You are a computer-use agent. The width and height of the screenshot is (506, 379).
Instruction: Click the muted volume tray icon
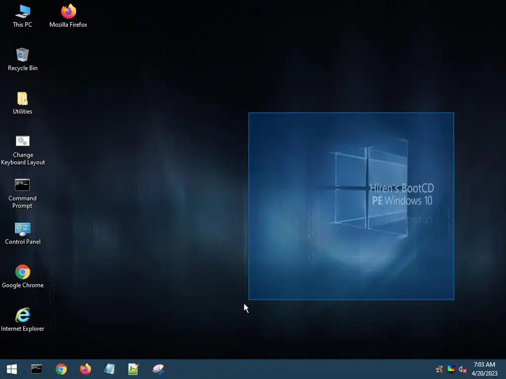pos(463,369)
